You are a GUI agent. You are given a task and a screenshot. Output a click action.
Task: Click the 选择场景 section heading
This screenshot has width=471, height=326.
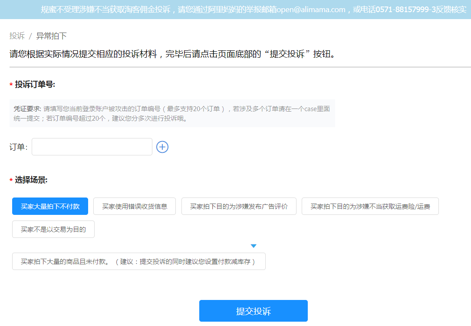pyautogui.click(x=31, y=180)
